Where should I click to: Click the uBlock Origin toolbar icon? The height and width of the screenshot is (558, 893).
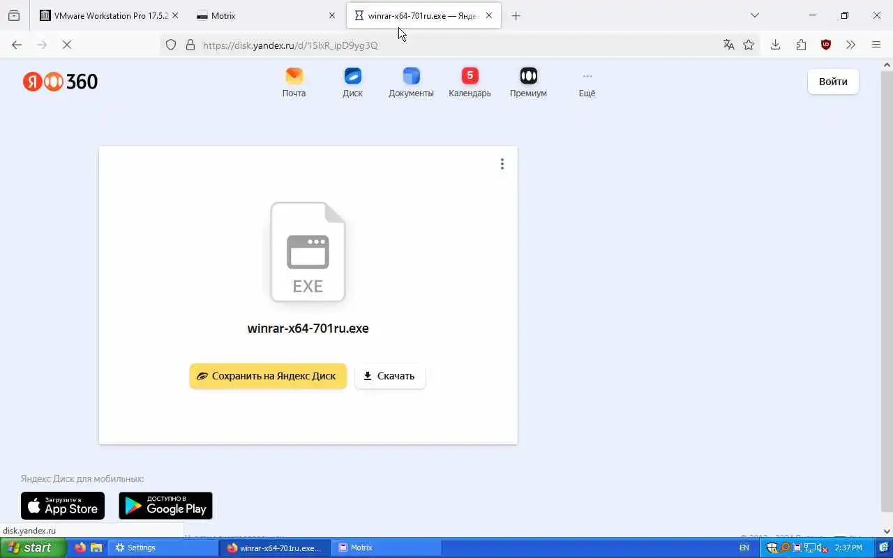click(826, 45)
